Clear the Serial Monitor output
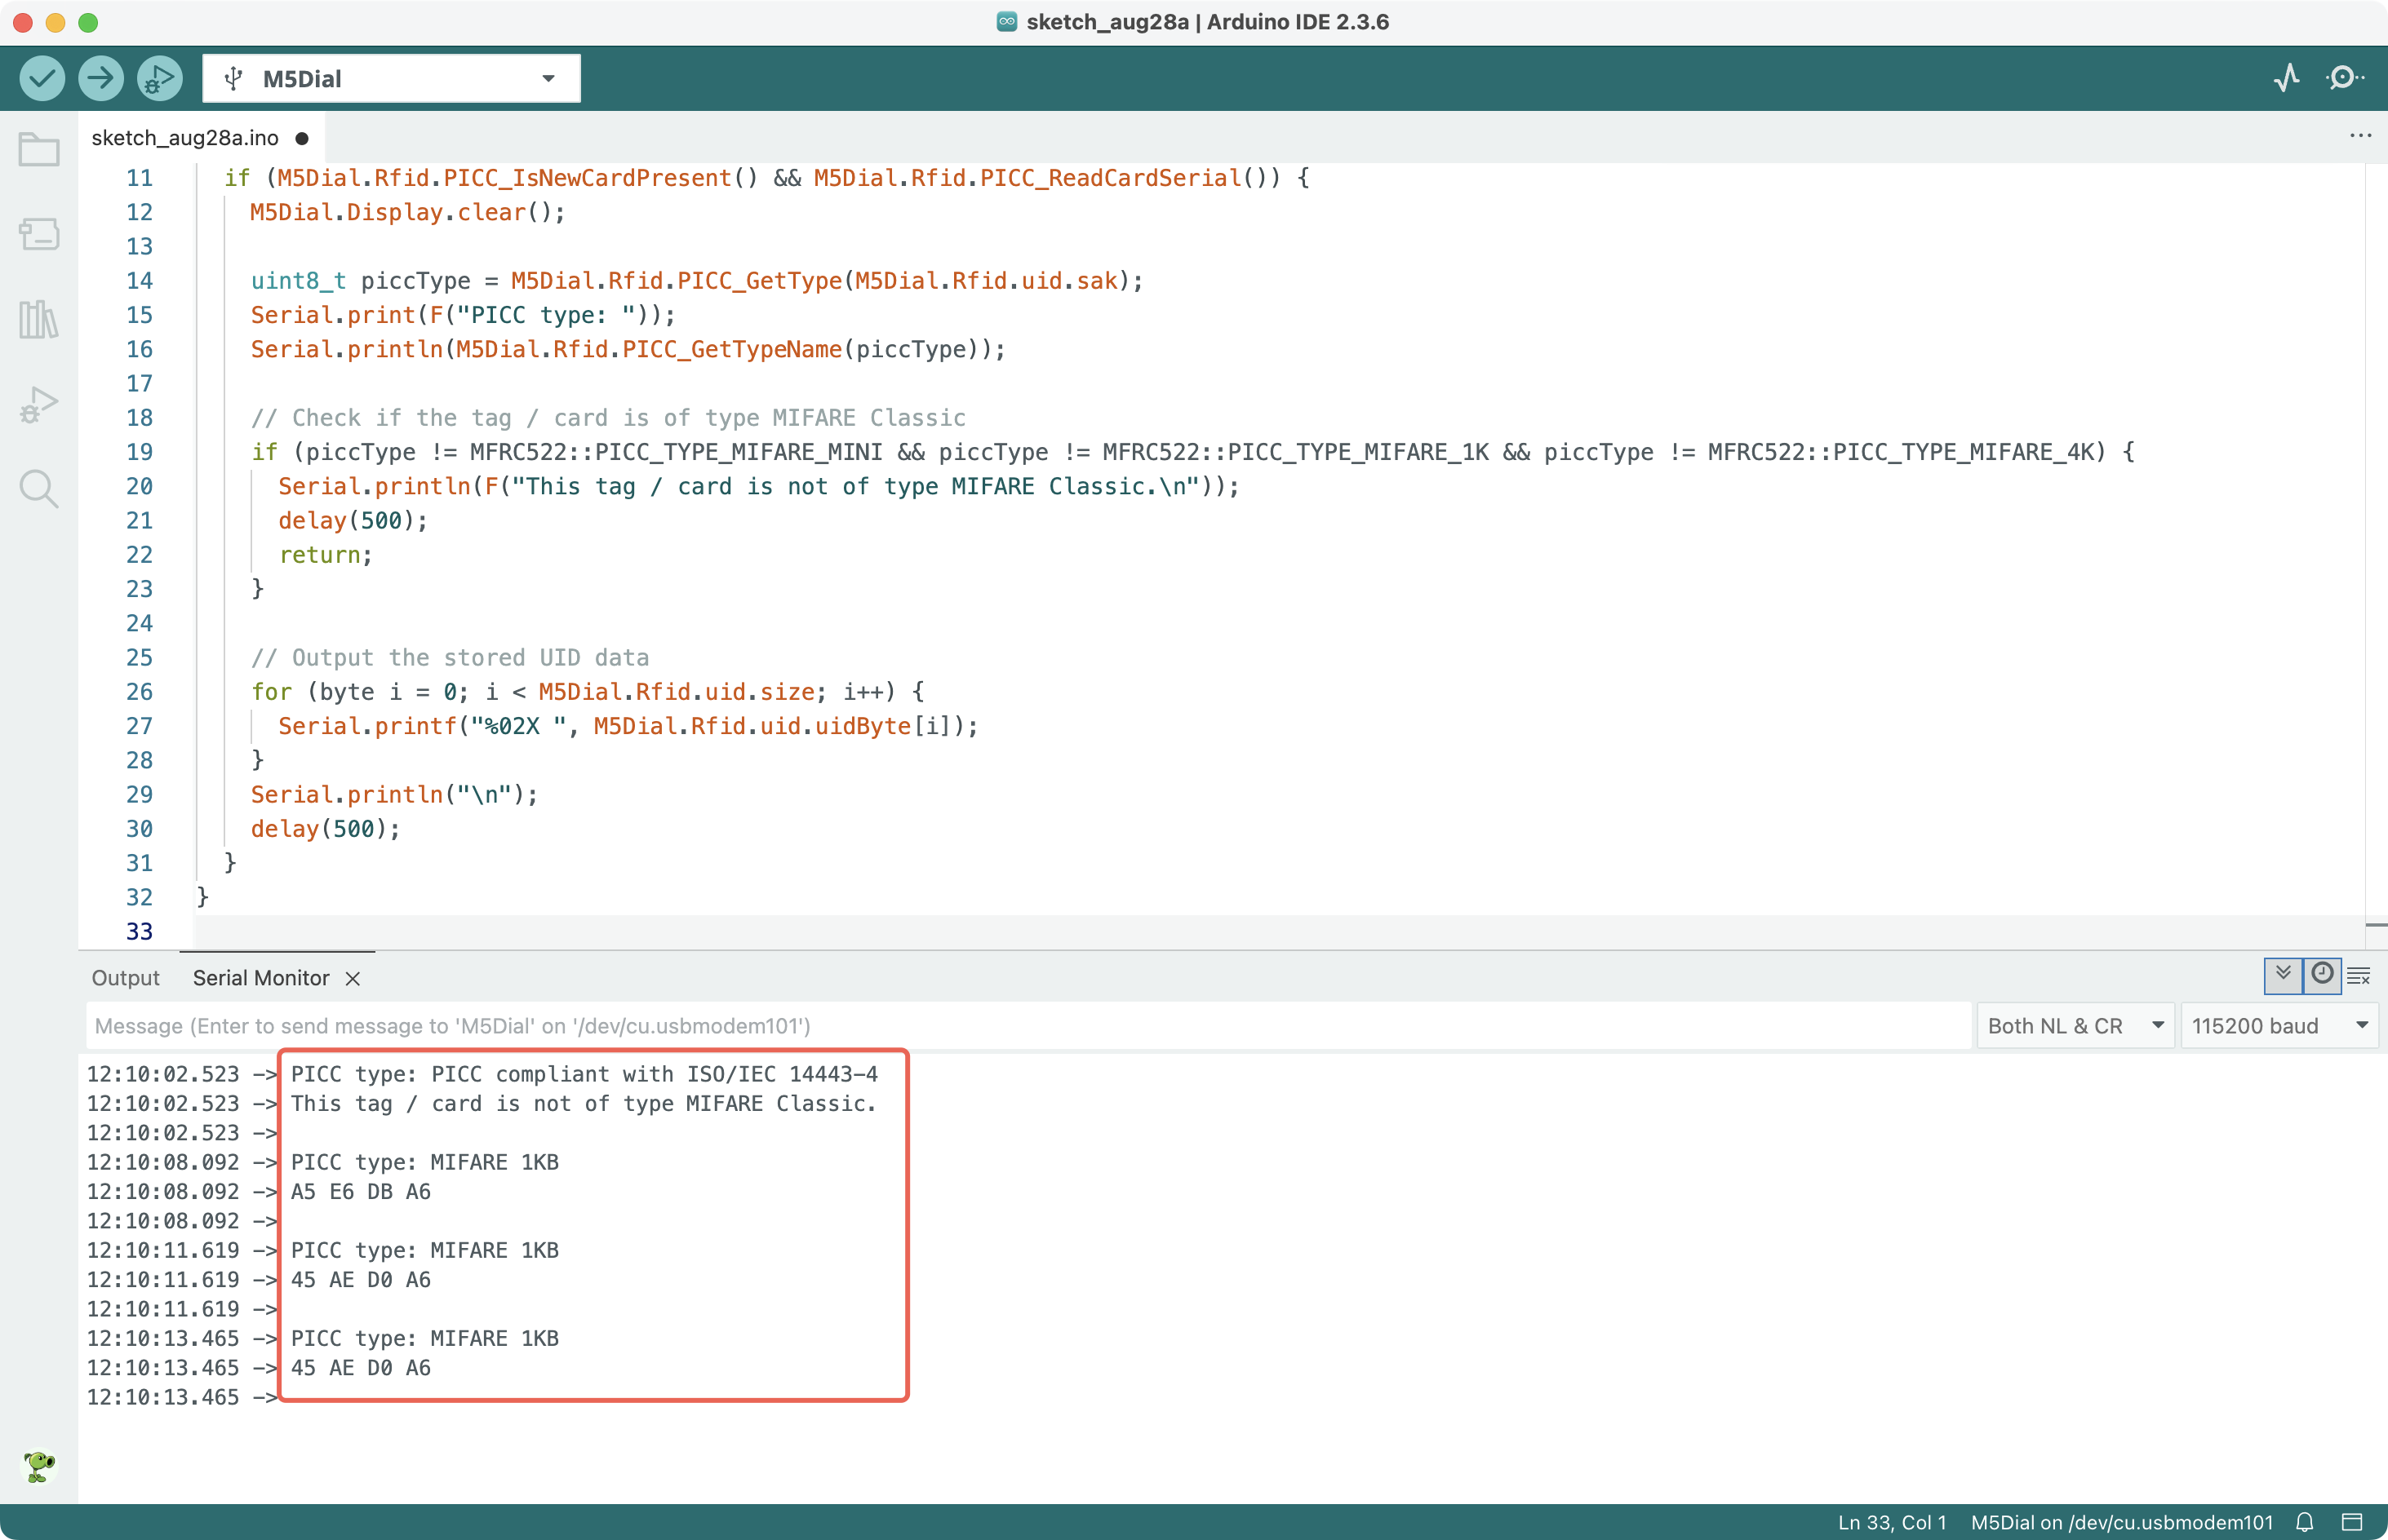Image resolution: width=2388 pixels, height=1540 pixels. click(2359, 976)
